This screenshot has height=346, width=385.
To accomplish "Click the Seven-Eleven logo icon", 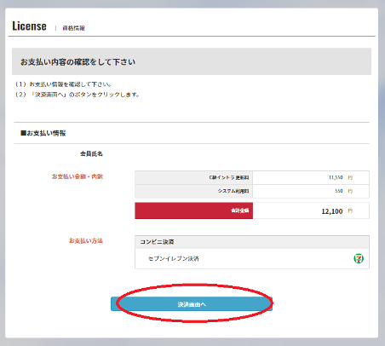I will coord(359,258).
